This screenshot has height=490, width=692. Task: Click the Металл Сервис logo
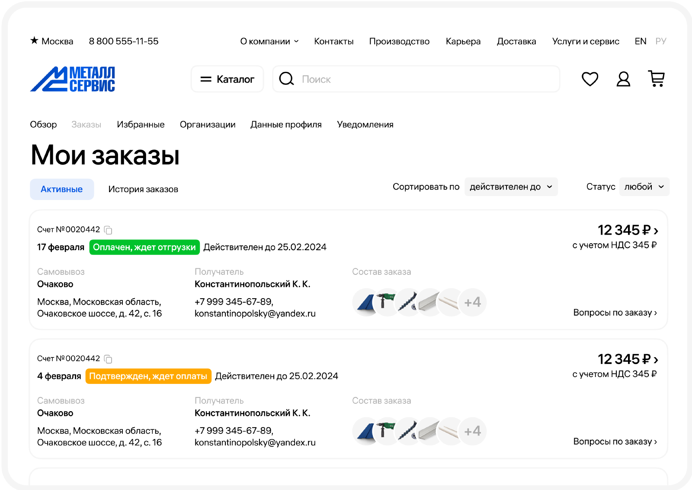pyautogui.click(x=73, y=79)
